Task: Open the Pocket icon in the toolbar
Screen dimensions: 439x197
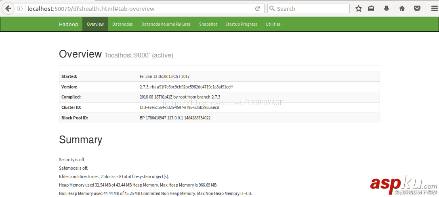Action: [x=417, y=8]
